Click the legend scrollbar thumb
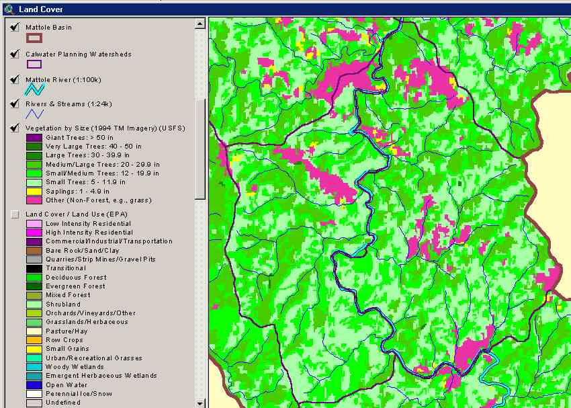Image resolution: width=571 pixels, height=408 pixels. coord(200,148)
